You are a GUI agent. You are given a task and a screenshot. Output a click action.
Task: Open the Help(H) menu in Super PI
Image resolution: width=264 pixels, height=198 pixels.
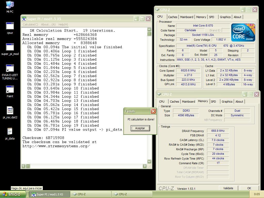click(63, 24)
